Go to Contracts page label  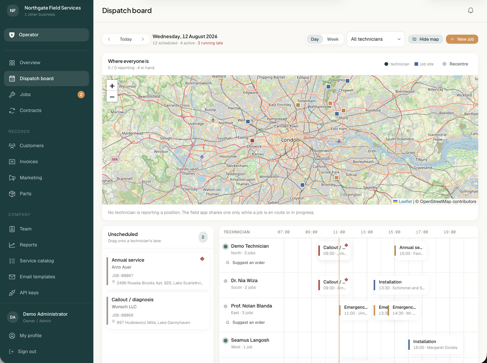pyautogui.click(x=31, y=110)
